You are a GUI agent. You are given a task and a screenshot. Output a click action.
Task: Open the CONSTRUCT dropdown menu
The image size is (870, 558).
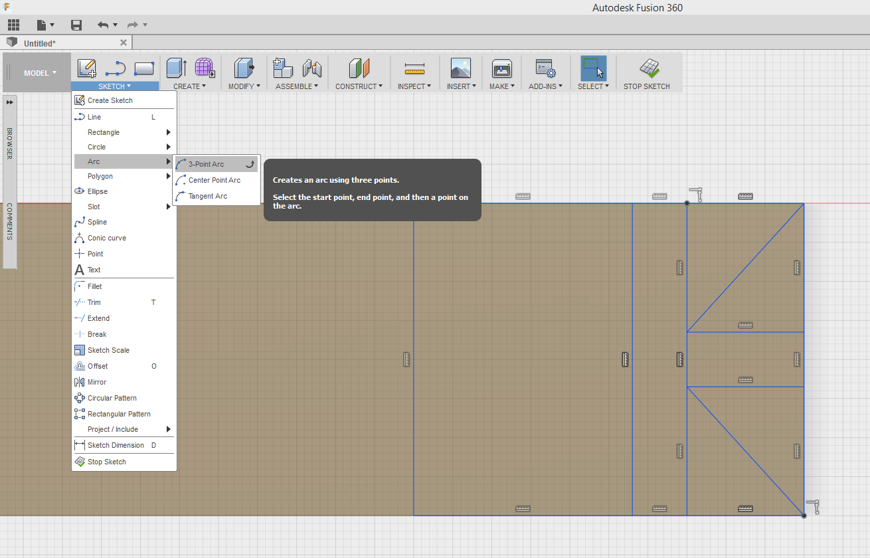359,86
